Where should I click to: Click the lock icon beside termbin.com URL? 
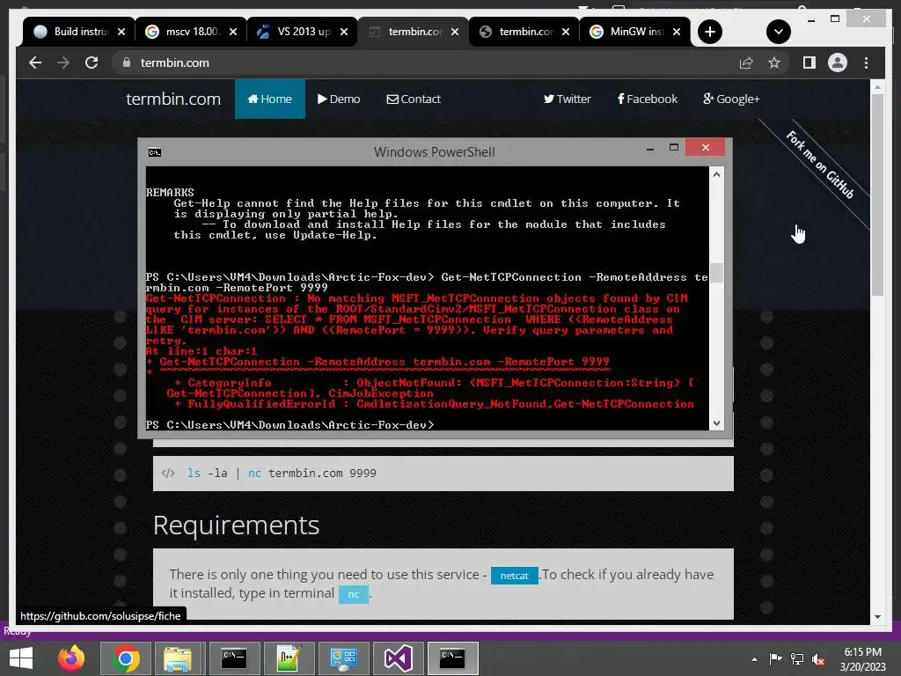point(127,62)
